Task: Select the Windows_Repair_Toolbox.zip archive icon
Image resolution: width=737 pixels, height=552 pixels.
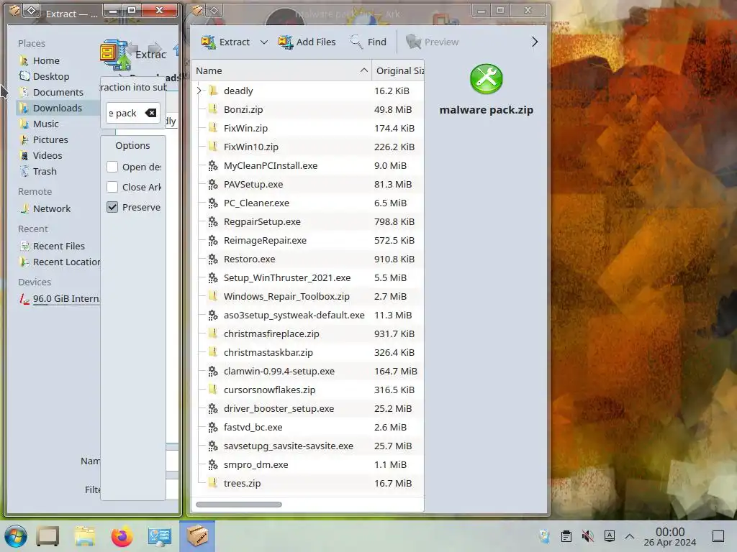Action: pos(213,296)
